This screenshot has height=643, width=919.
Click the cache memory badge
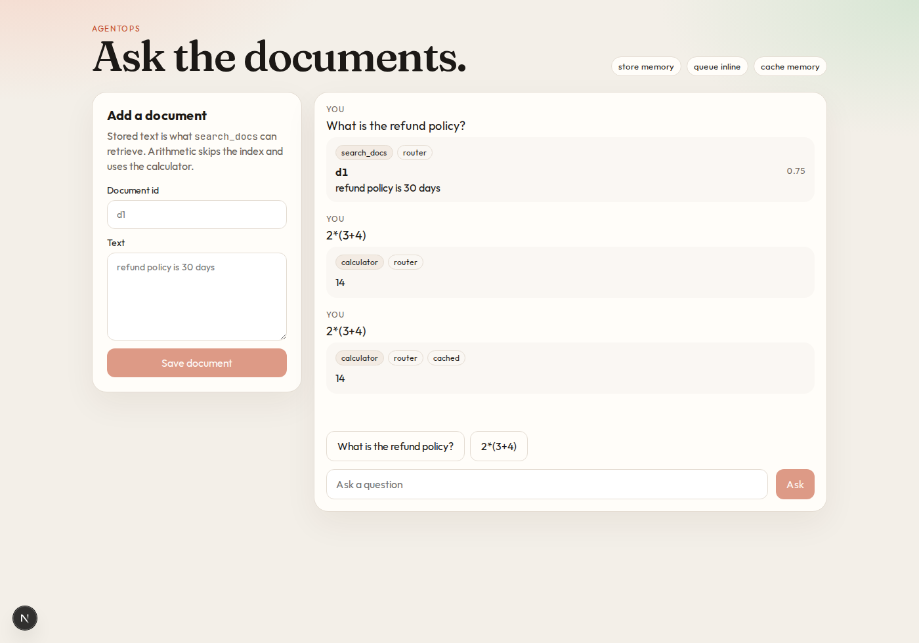(790, 66)
